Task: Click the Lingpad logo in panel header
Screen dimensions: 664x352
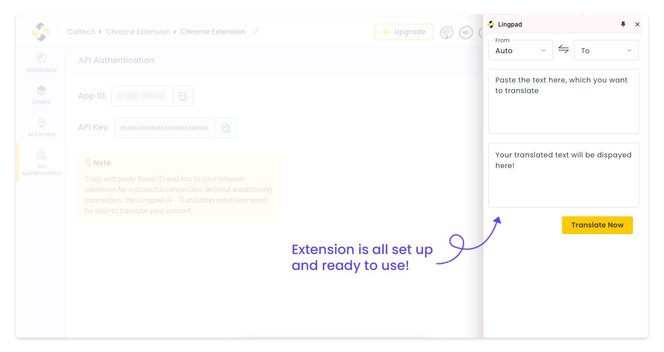Action: (491, 24)
